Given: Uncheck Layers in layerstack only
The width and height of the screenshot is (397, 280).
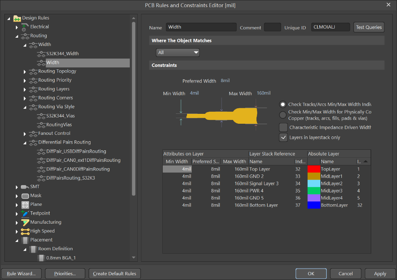Looking at the screenshot, I should pos(283,138).
